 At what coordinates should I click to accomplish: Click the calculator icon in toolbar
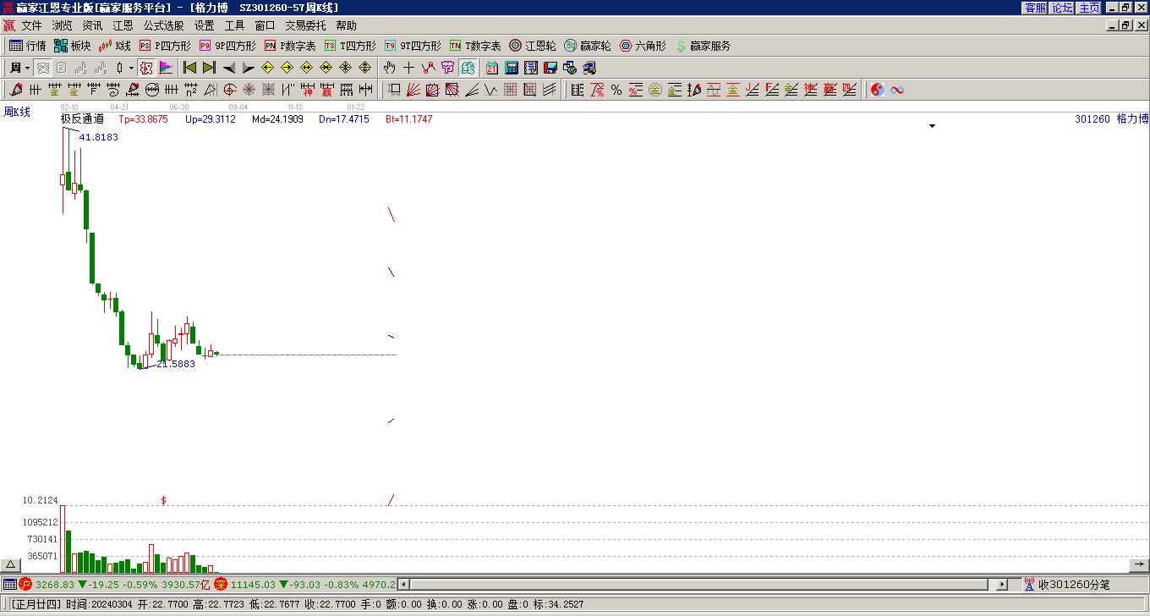512,68
